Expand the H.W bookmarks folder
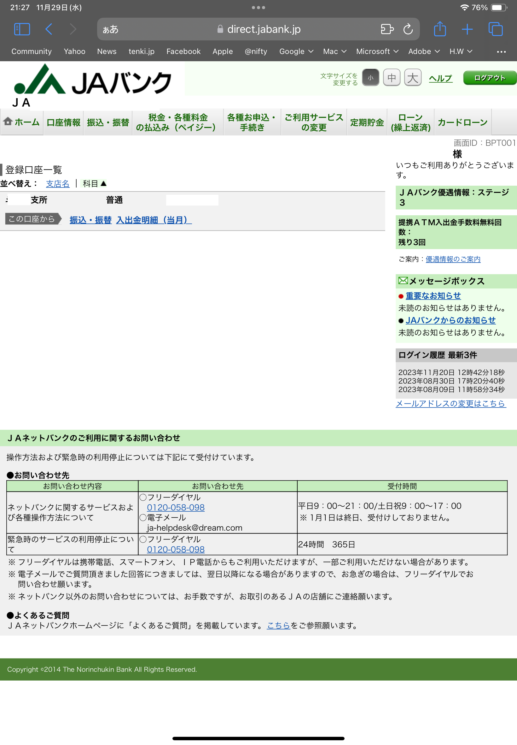This screenshot has width=517, height=745. pos(461,51)
